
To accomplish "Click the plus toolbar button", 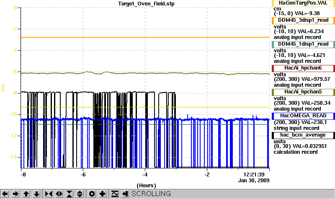I will [x=102, y=194].
